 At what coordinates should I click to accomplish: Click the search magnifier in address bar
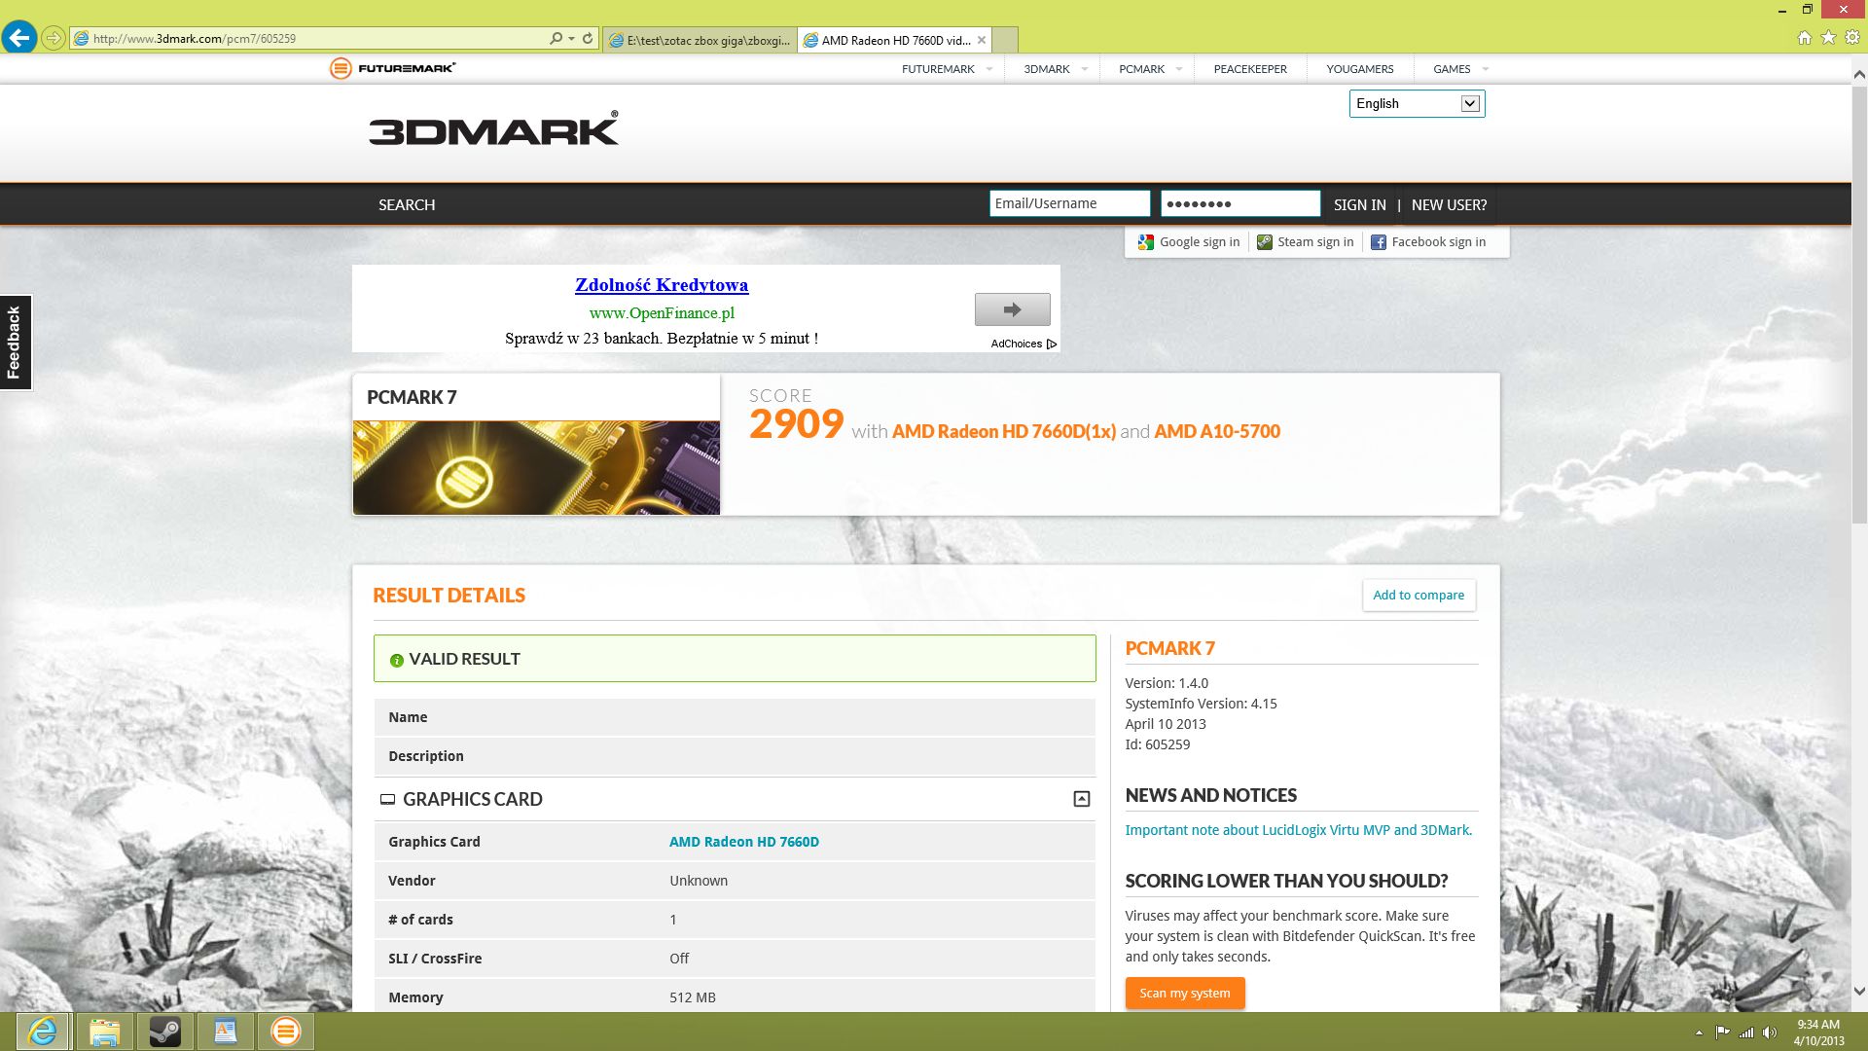point(556,38)
